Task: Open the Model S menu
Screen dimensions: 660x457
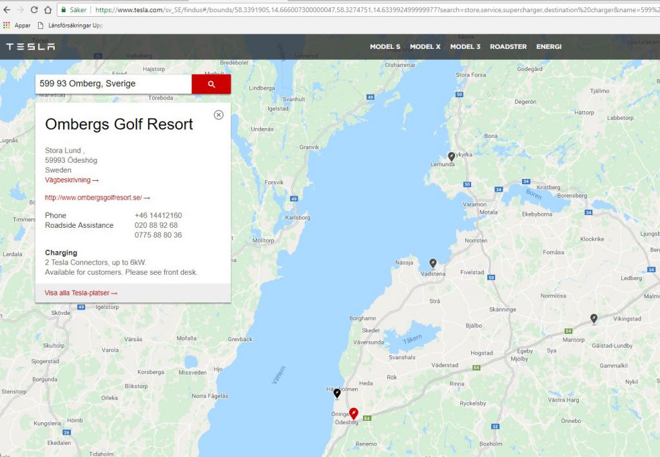Action: pyautogui.click(x=385, y=47)
